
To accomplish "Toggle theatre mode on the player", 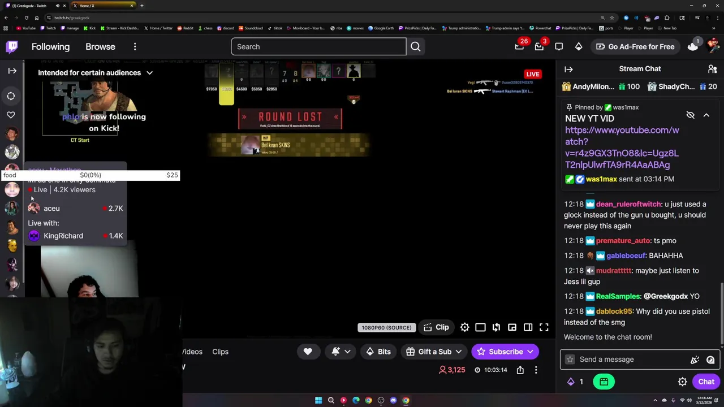I will [x=480, y=327].
